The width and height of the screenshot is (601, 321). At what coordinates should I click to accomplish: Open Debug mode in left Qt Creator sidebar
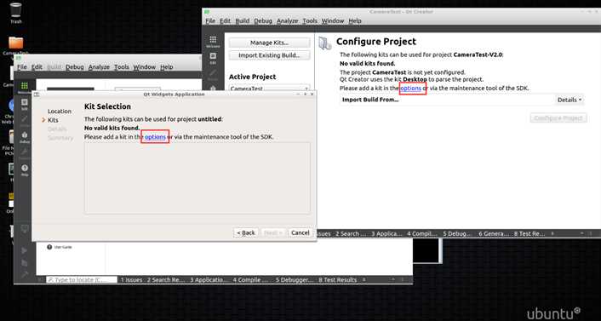pos(25,136)
